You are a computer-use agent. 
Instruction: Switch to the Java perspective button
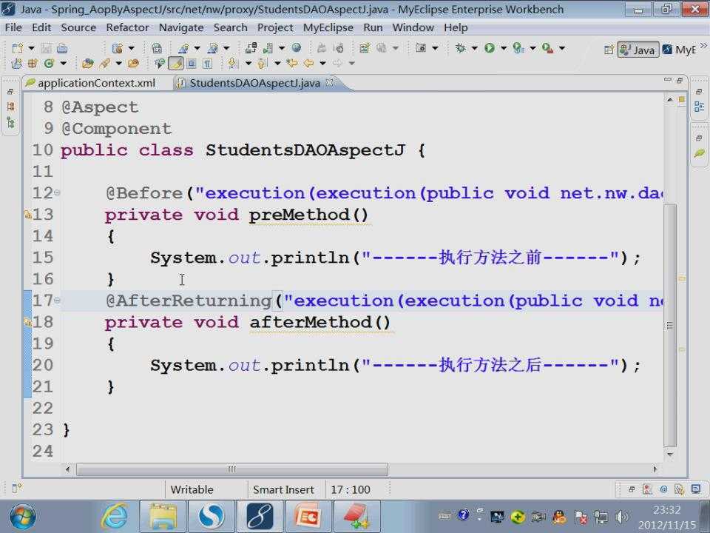click(638, 50)
